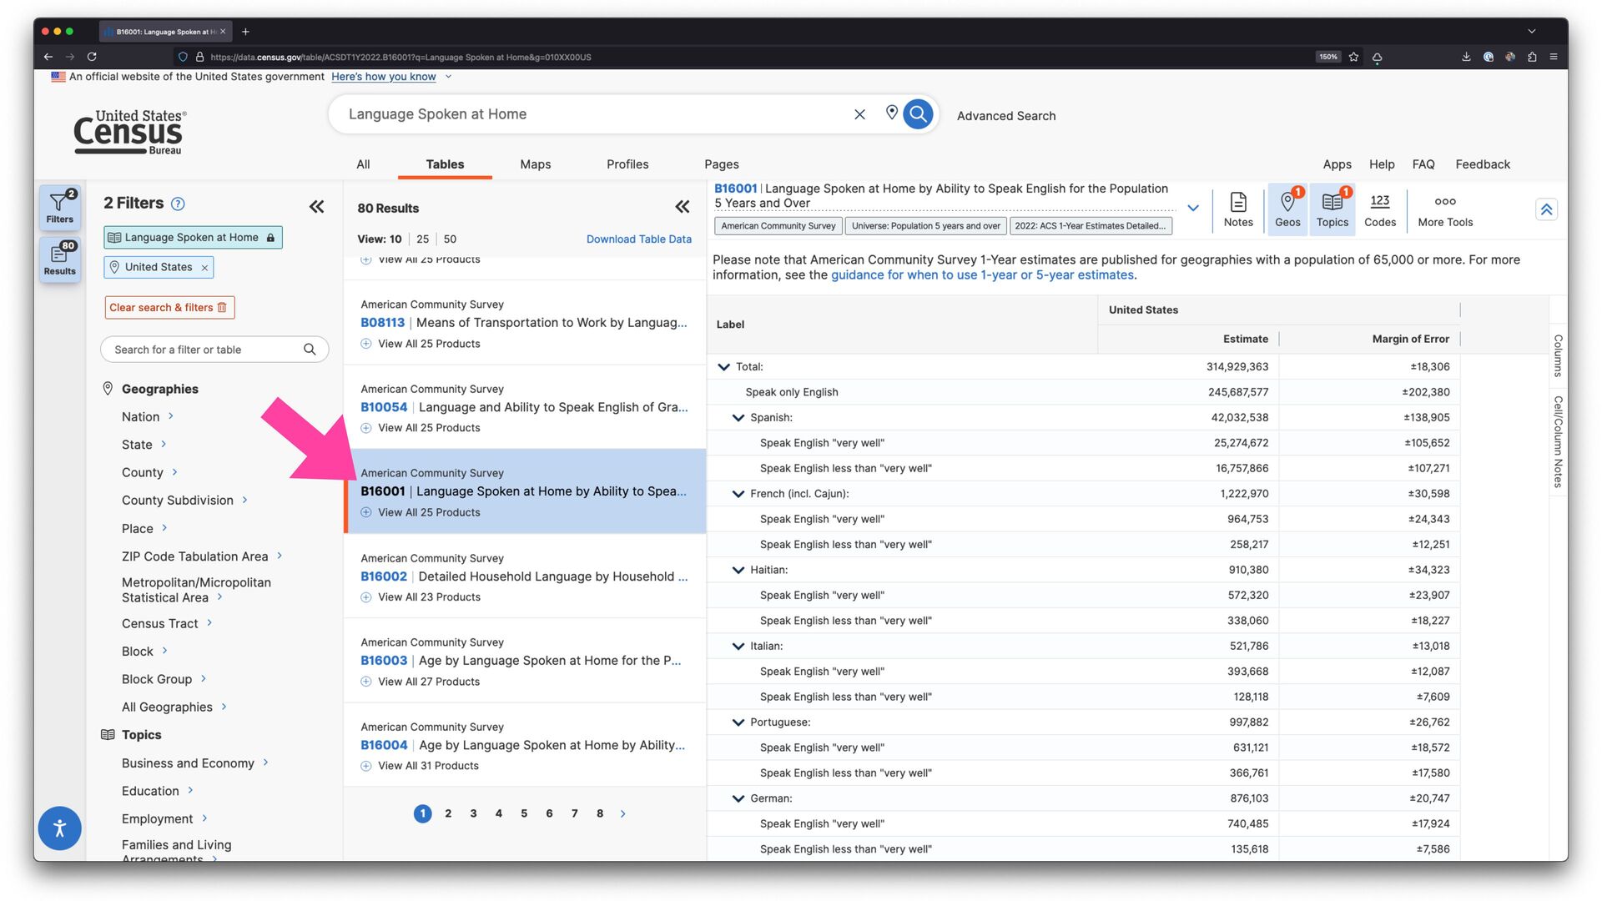Clear the search box text
The image size is (1602, 901).
click(x=859, y=114)
